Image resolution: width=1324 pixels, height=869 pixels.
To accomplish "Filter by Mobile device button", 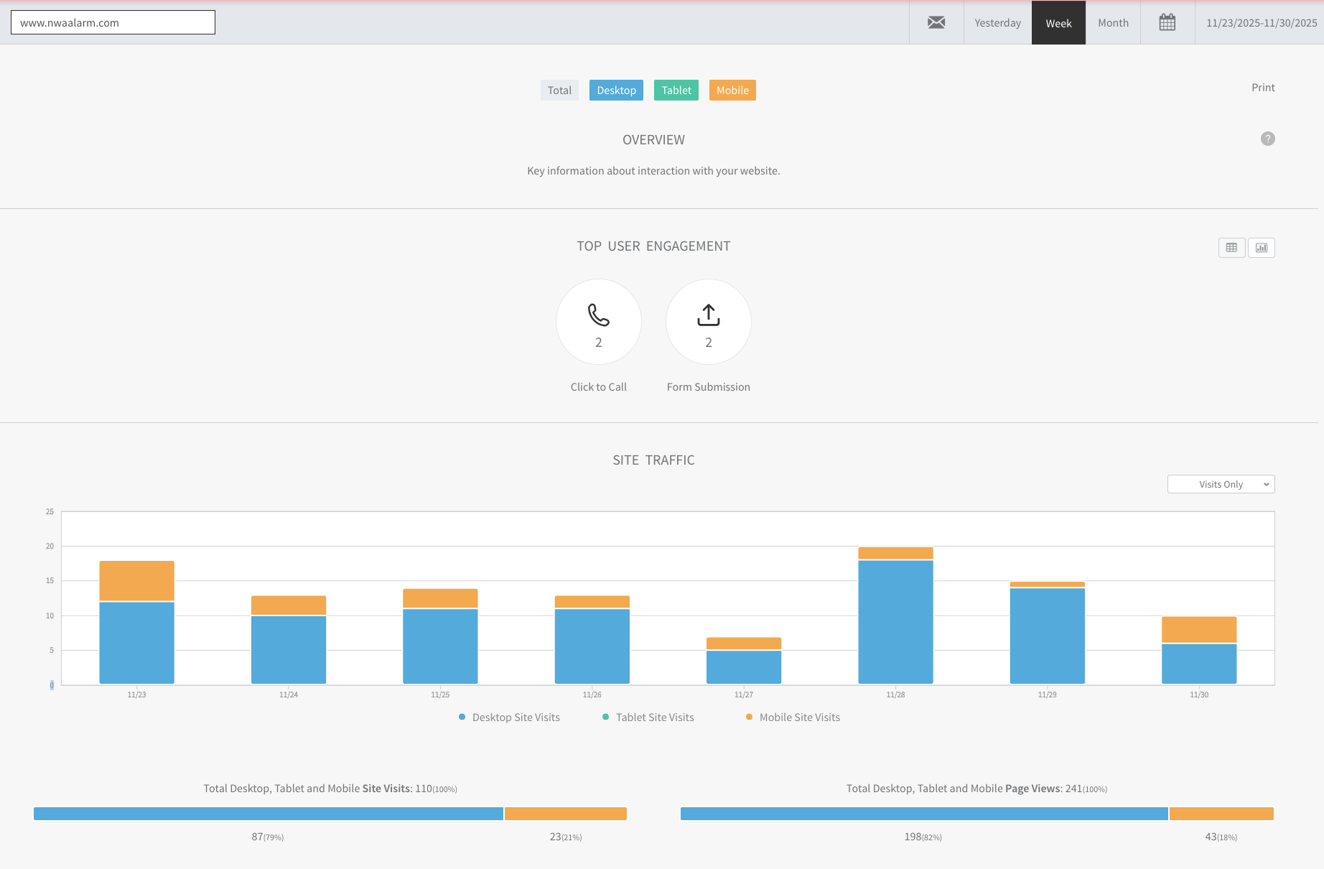I will pos(732,90).
